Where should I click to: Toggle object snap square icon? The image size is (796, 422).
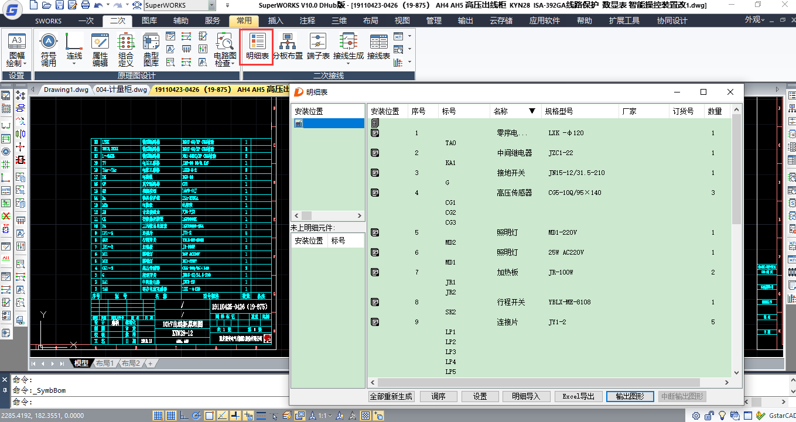click(x=210, y=416)
